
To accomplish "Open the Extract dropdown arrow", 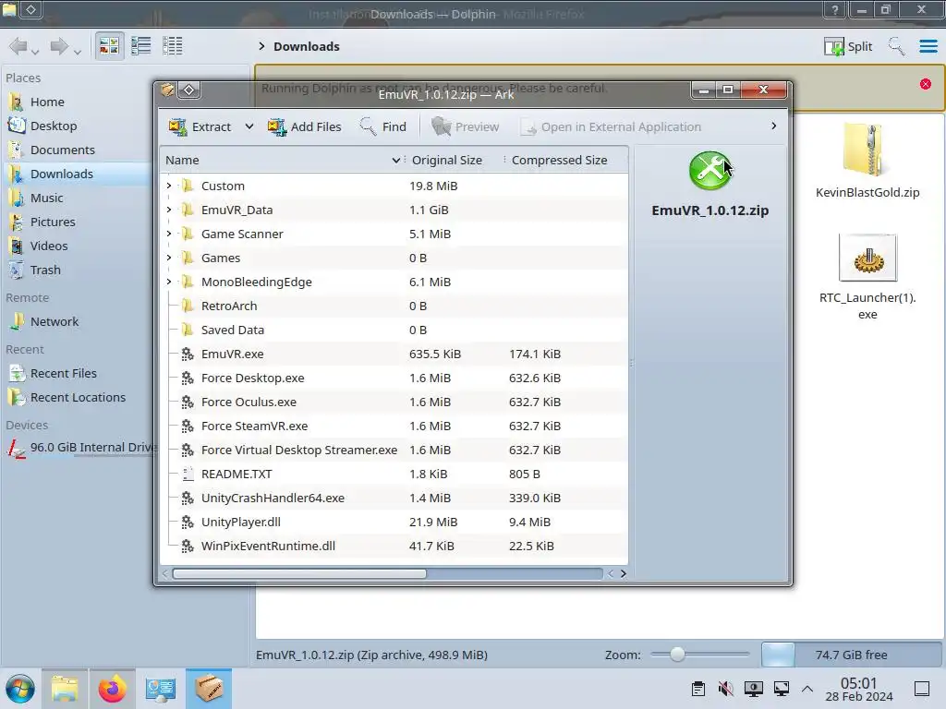I will point(249,126).
